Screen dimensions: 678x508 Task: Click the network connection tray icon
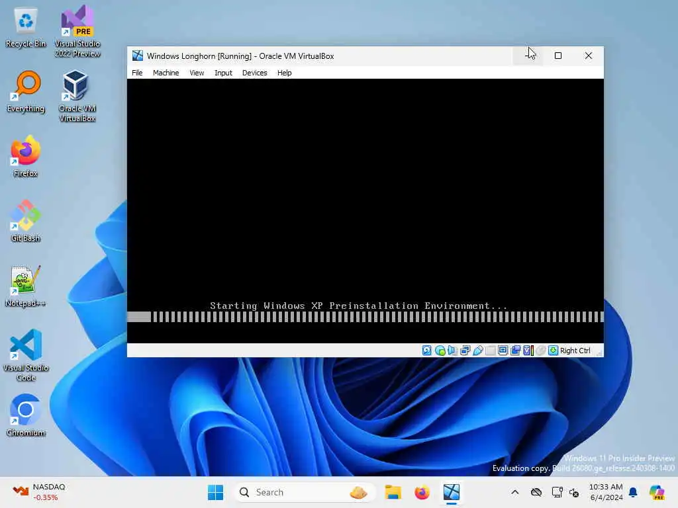557,492
